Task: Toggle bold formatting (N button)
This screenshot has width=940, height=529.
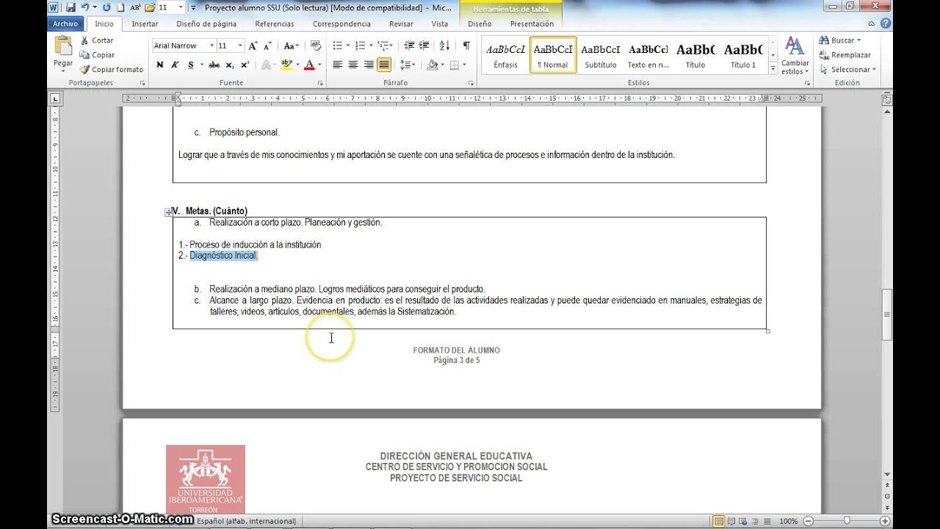Action: click(x=159, y=65)
